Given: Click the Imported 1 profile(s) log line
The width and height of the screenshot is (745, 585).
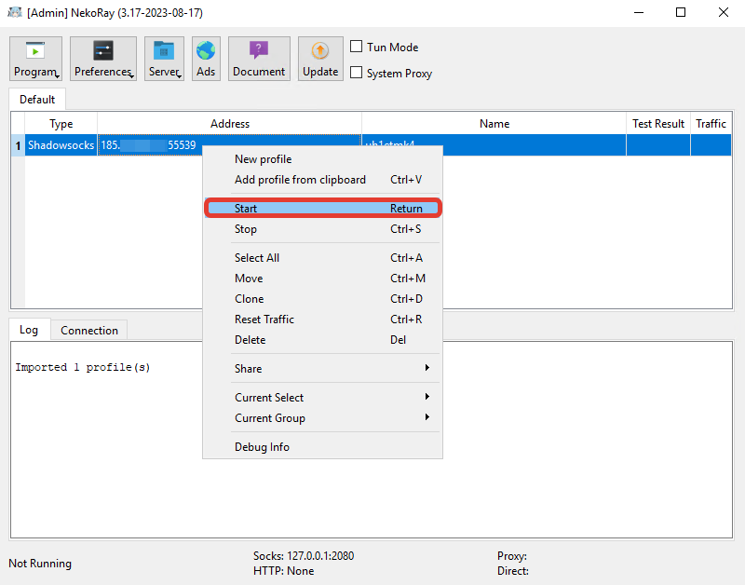Looking at the screenshot, I should click(x=83, y=367).
